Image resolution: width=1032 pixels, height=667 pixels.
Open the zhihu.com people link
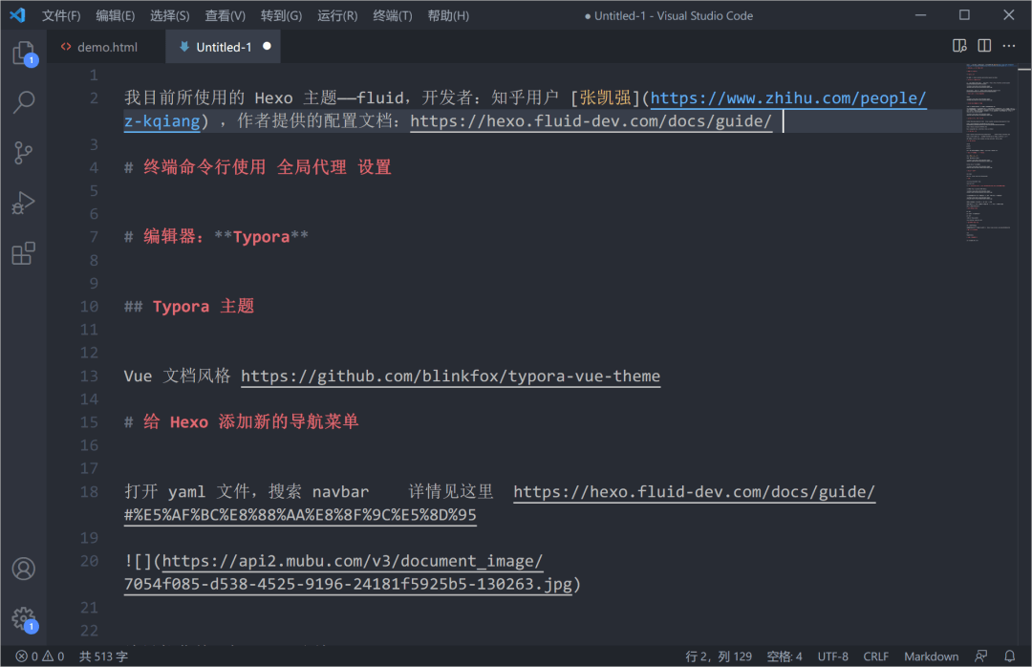(787, 98)
